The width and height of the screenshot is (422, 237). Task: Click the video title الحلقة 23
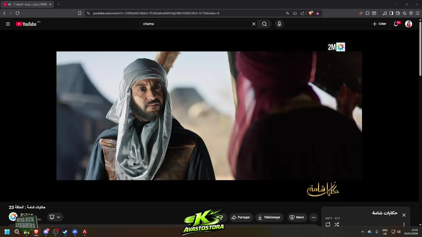click(27, 207)
